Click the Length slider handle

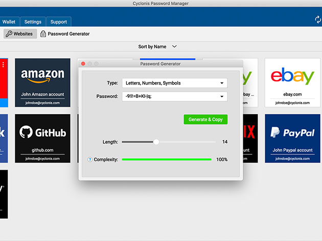coord(156,142)
